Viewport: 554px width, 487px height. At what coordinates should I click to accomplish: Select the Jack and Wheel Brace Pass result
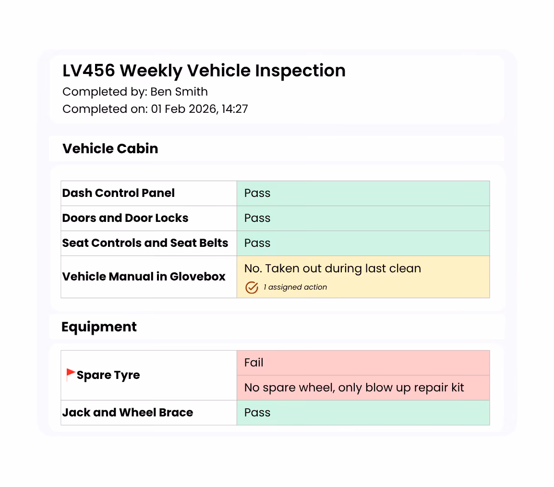click(363, 413)
